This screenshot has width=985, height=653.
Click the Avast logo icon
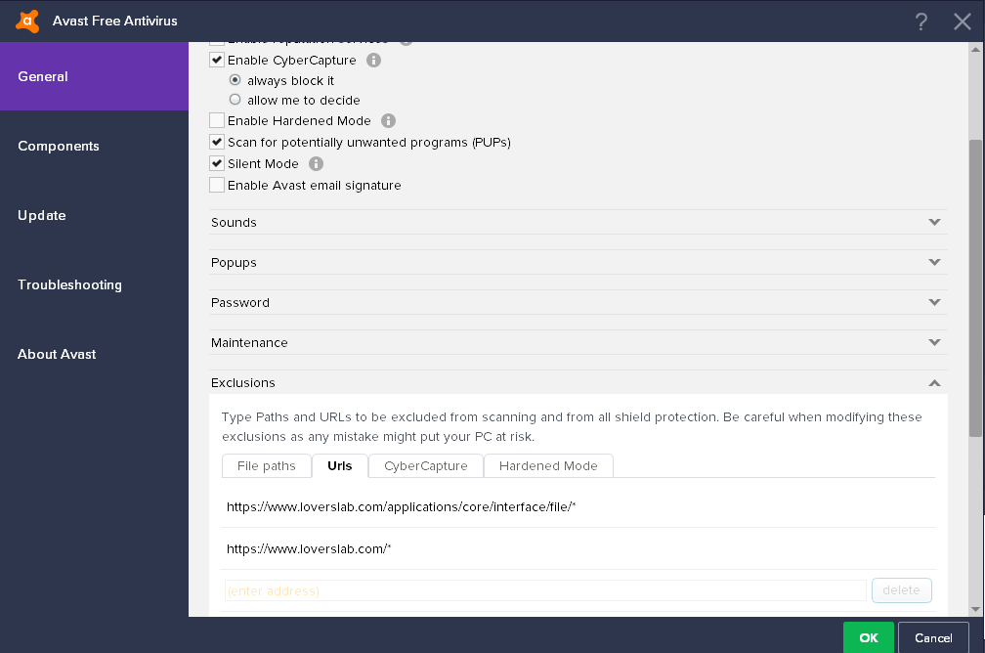(27, 22)
